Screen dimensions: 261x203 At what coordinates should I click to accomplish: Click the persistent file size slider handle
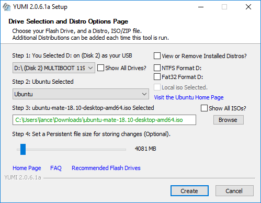point(23,149)
